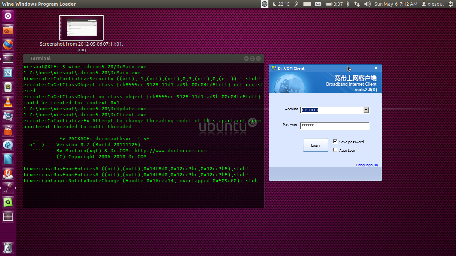Open the weather indicator showing 22 °C
456x256 pixels.
281,4
